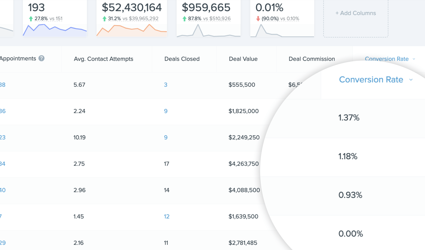Screen dimensions: 425x250
Task: Click the Deals Closed value 14
Action: click(x=167, y=190)
